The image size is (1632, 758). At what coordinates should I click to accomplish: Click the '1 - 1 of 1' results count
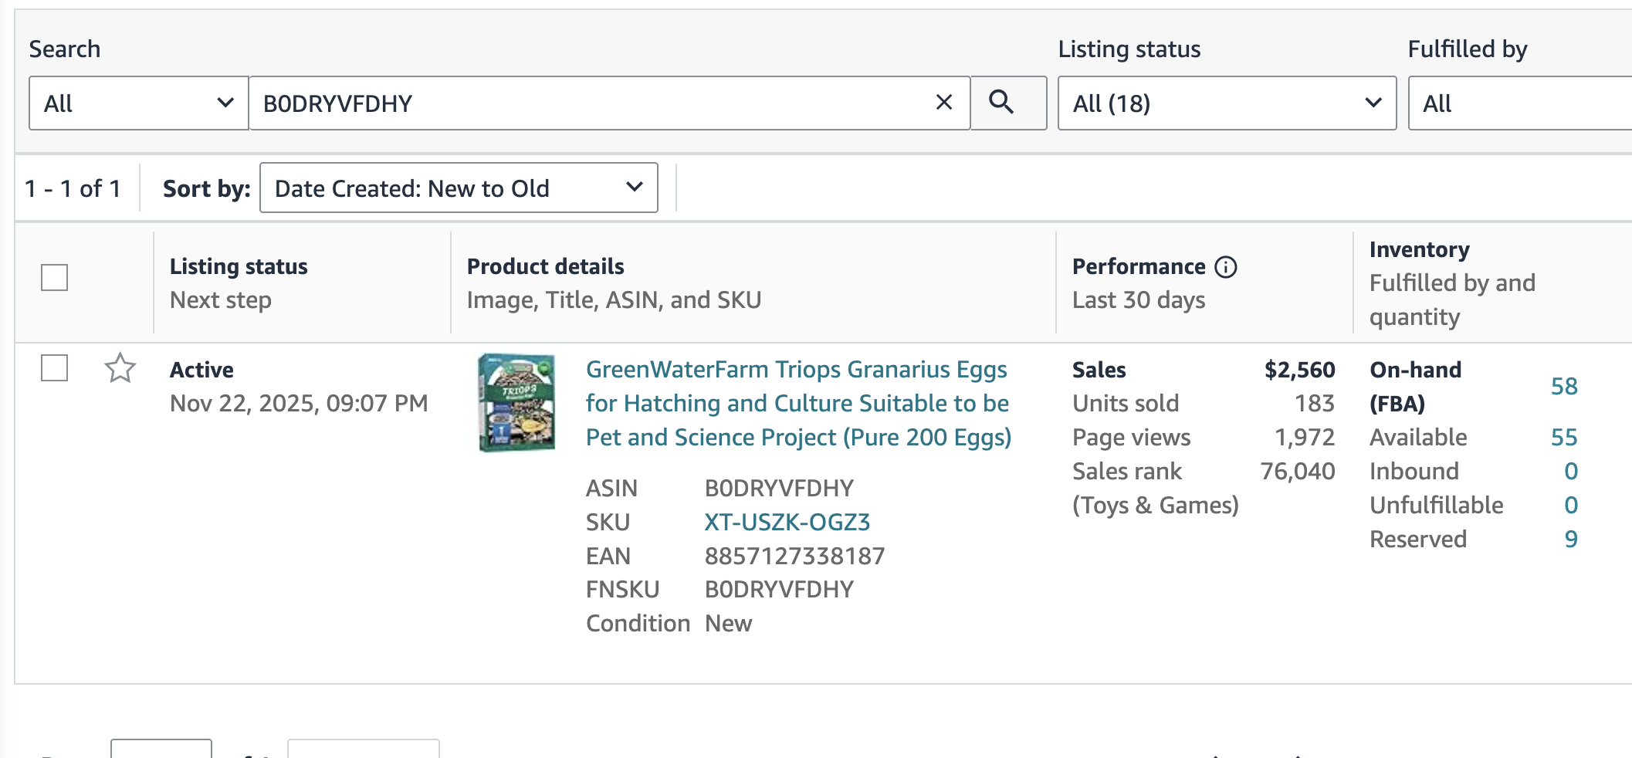point(73,188)
